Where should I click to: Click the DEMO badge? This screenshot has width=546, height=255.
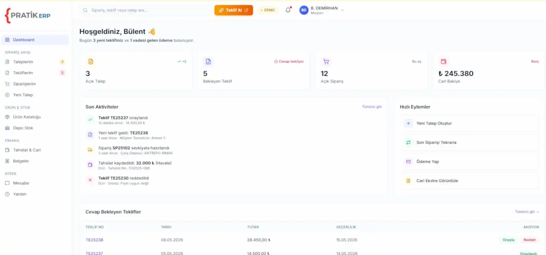(x=268, y=10)
